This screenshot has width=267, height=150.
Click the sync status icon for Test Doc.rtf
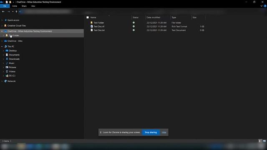(x=133, y=26)
